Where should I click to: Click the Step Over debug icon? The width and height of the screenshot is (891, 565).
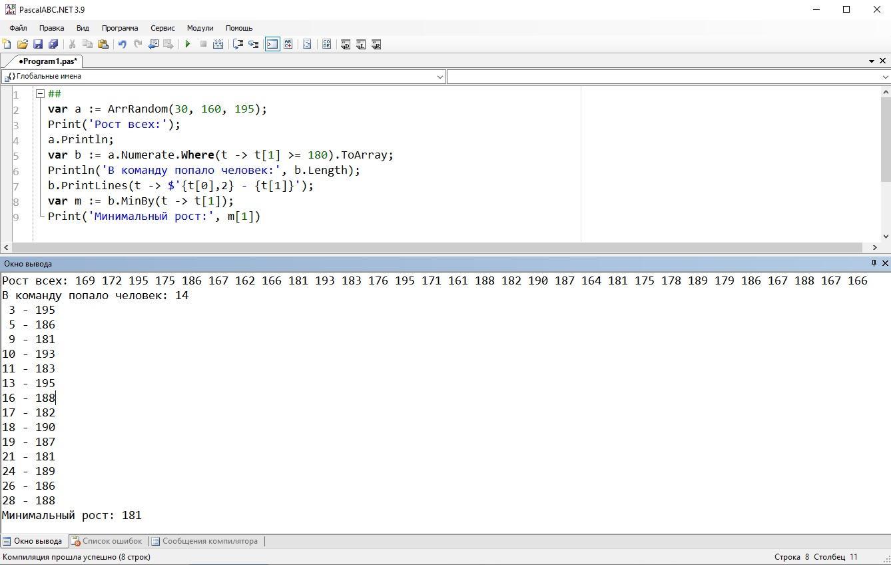[x=238, y=45]
